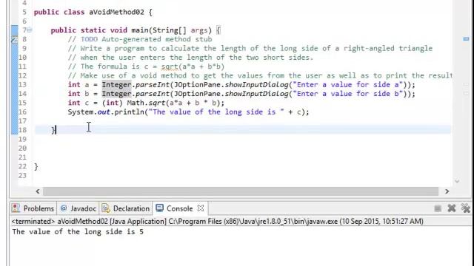Click class name aVoidMethod02 in code
Viewport: 474px width, 266px height.
click(116, 12)
